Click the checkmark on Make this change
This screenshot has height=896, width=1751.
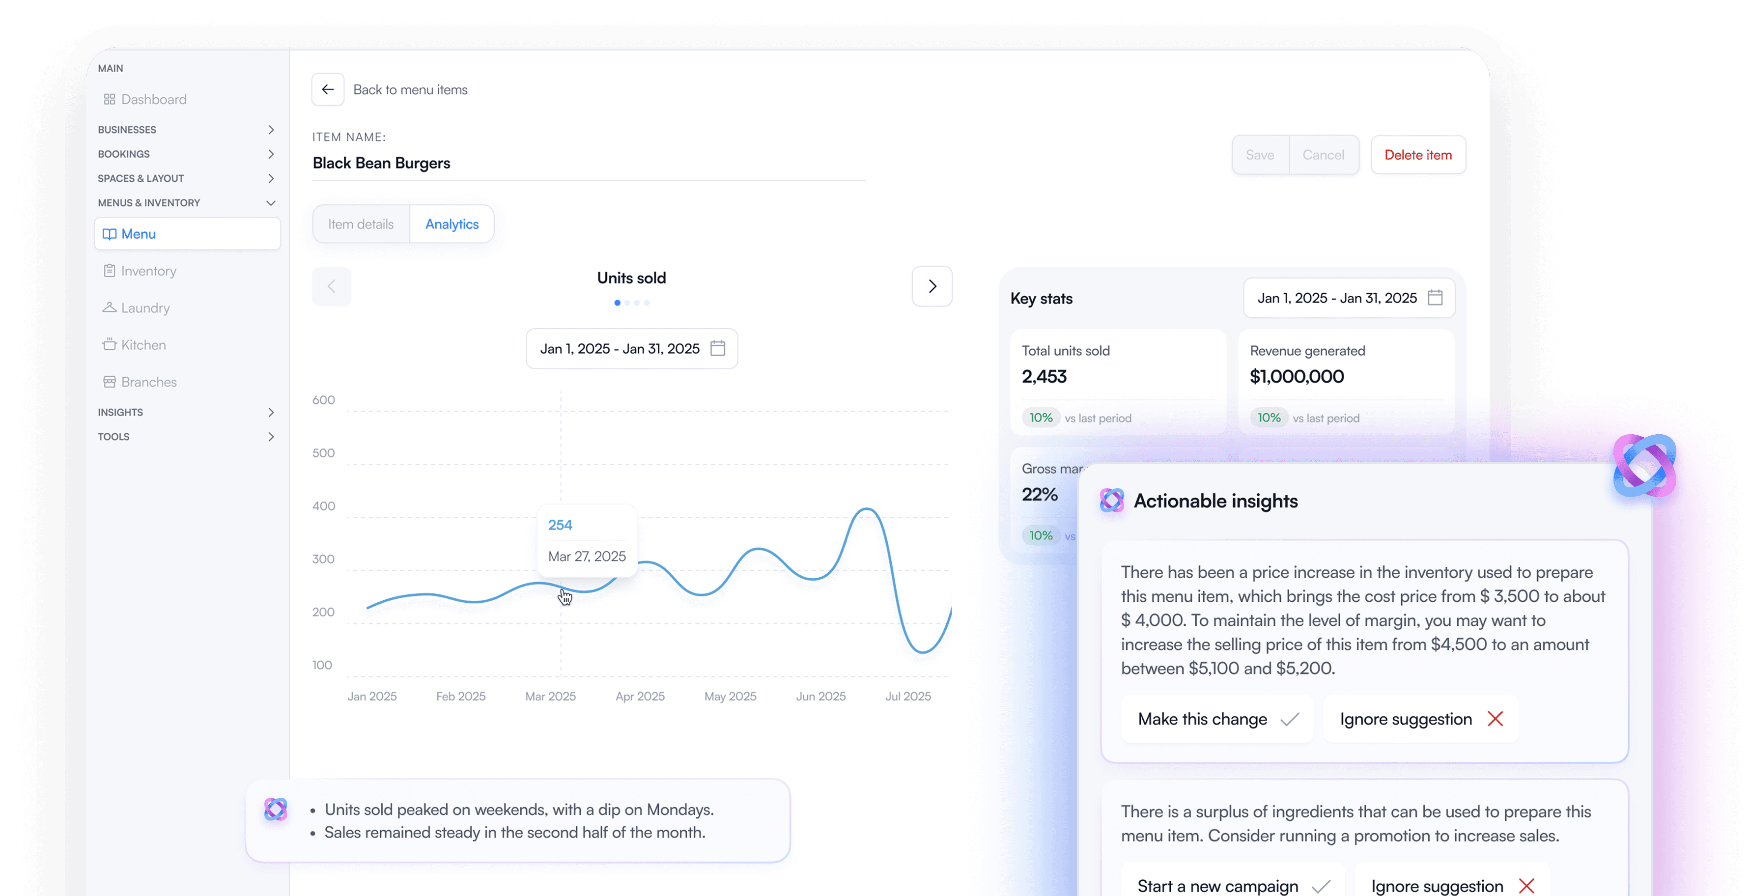tap(1290, 719)
